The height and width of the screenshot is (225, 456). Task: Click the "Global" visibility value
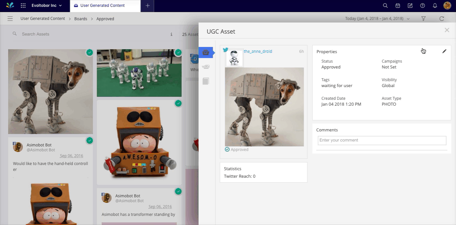point(388,85)
